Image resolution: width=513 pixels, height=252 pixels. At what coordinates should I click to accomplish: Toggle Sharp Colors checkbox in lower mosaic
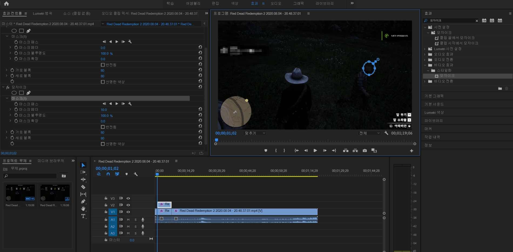click(x=103, y=144)
